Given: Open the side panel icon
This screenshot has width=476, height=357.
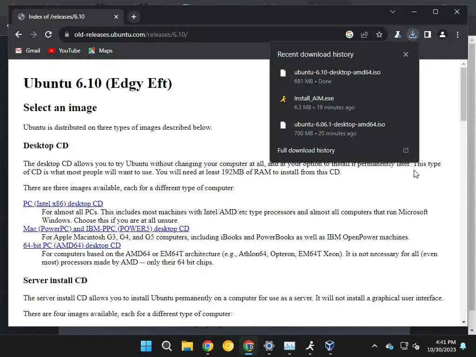Looking at the screenshot, I should [428, 34].
